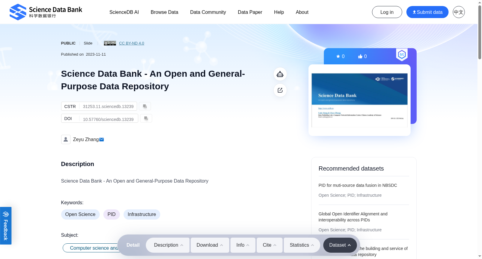
Task: Open recommended dataset PID for muti-source data fusion
Action: (358, 185)
